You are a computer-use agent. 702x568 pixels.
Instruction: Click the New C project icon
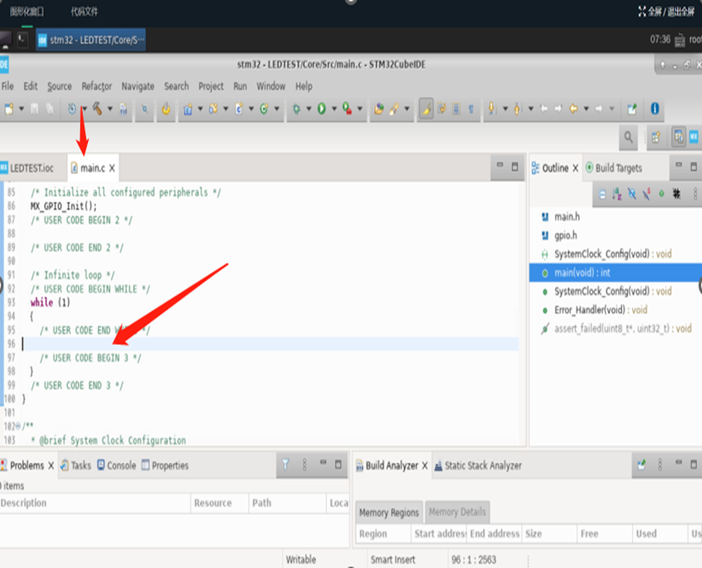(188, 108)
